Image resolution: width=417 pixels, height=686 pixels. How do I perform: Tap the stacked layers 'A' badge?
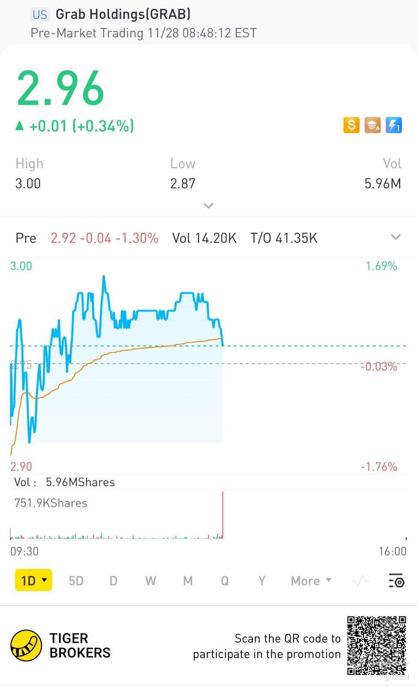tap(373, 125)
